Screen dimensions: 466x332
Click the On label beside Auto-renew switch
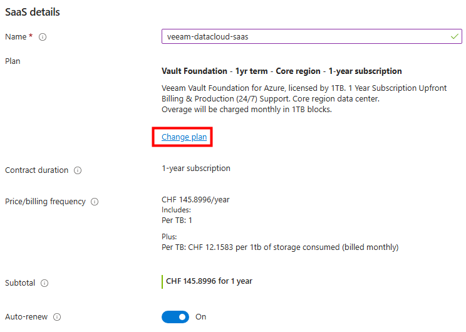pos(200,317)
